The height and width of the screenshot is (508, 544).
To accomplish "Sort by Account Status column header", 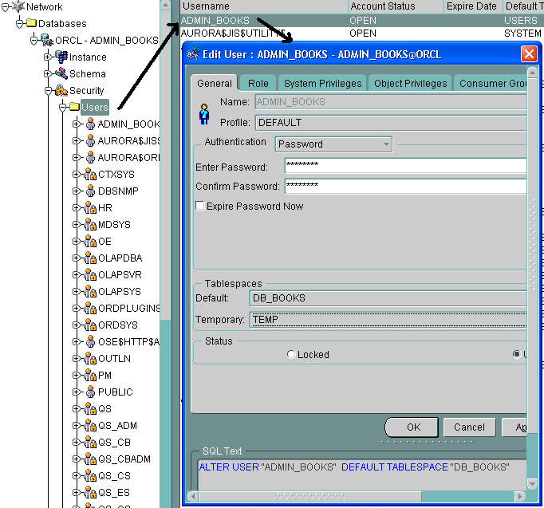I will coord(396,6).
